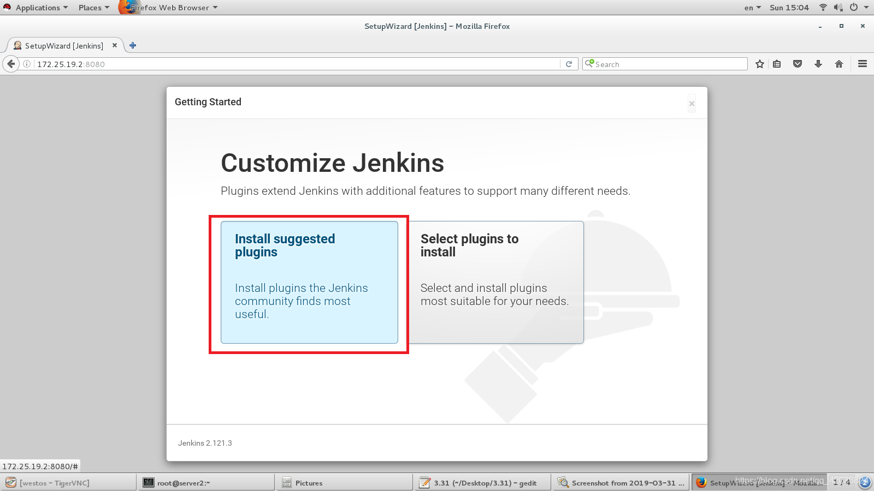Switch to root@server2 terminal in taskbar
The height and width of the screenshot is (491, 874).
pos(207,483)
